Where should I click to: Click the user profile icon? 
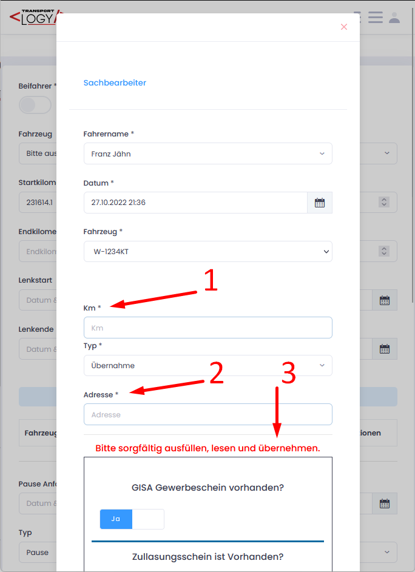(x=394, y=17)
